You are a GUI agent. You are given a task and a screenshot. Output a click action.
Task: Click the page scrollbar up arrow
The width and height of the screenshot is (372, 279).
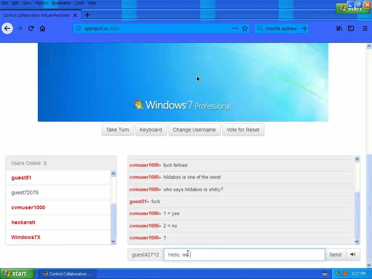click(x=369, y=46)
